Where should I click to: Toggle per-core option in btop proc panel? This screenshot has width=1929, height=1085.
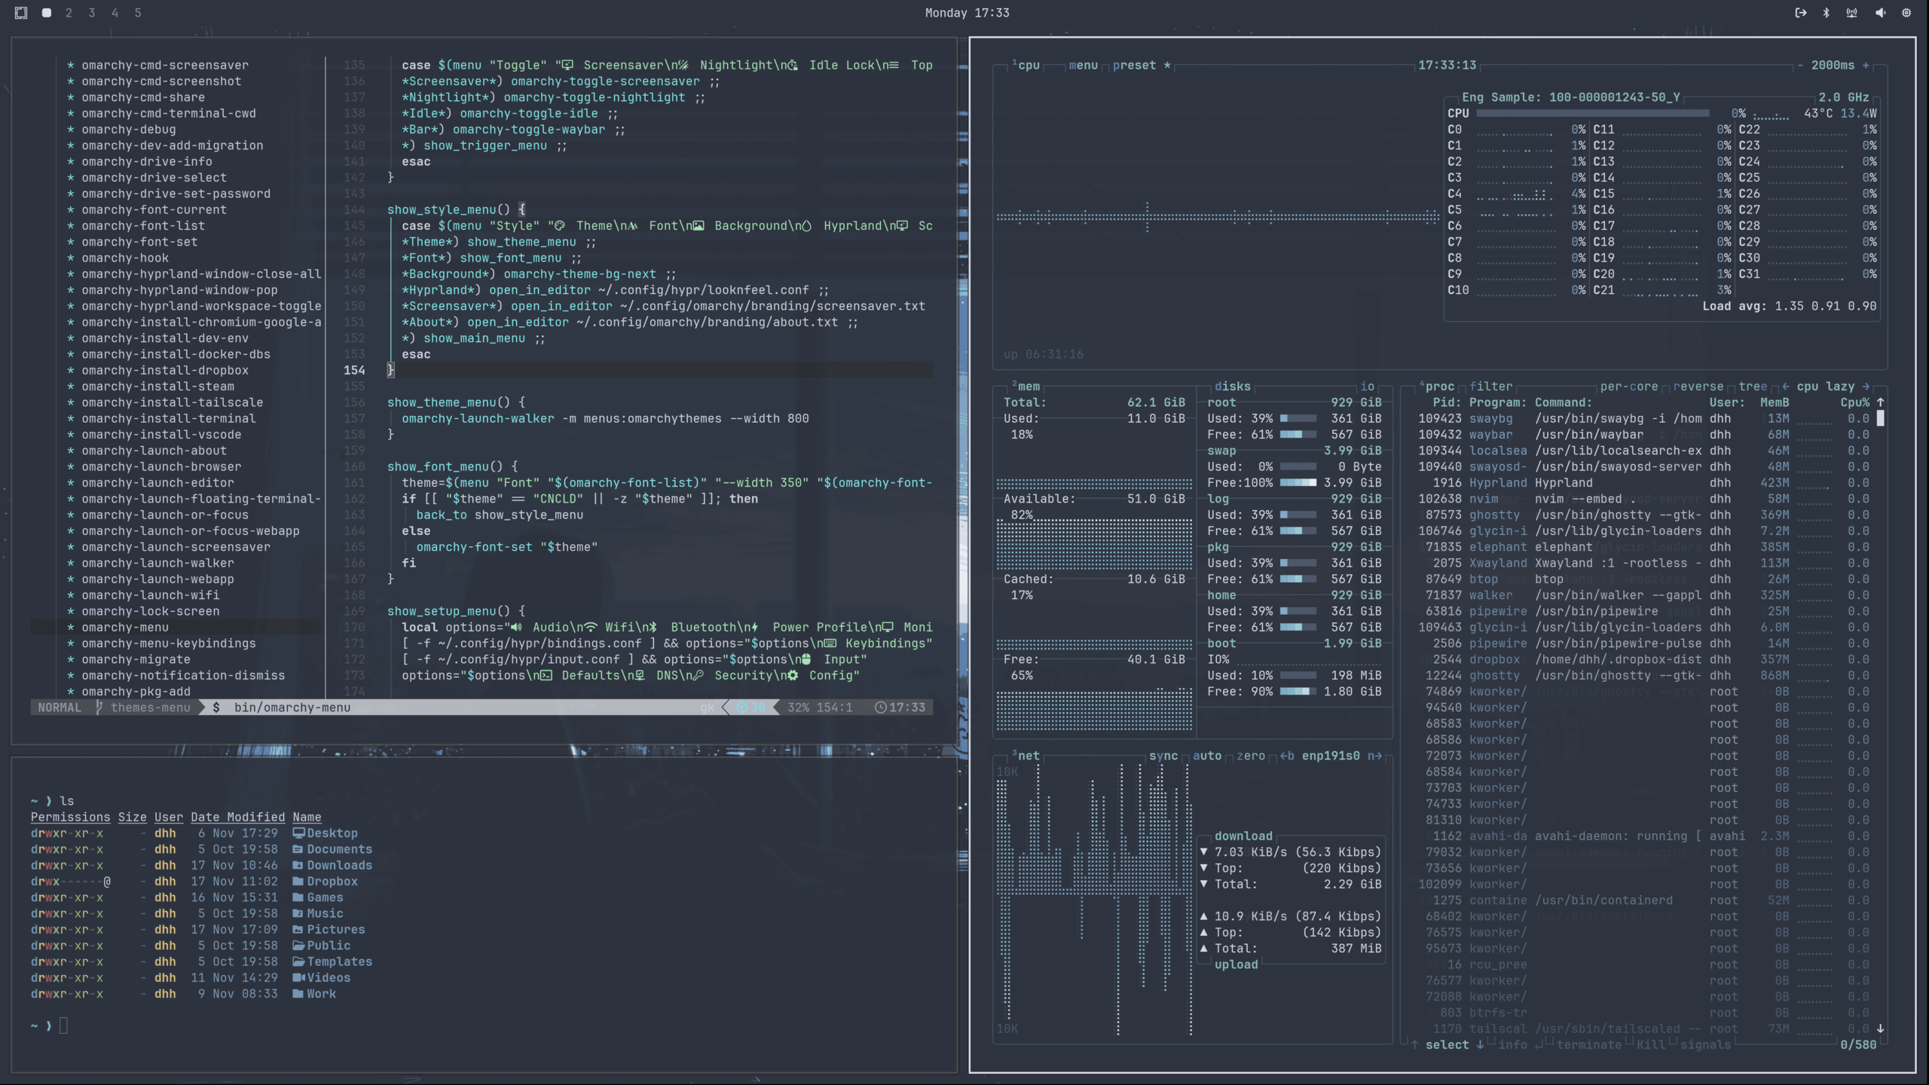pyautogui.click(x=1628, y=387)
